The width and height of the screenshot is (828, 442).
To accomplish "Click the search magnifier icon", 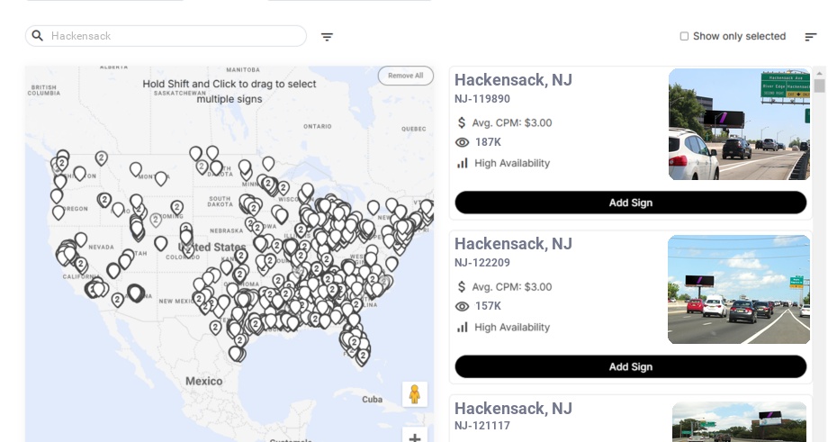I will 38,36.
